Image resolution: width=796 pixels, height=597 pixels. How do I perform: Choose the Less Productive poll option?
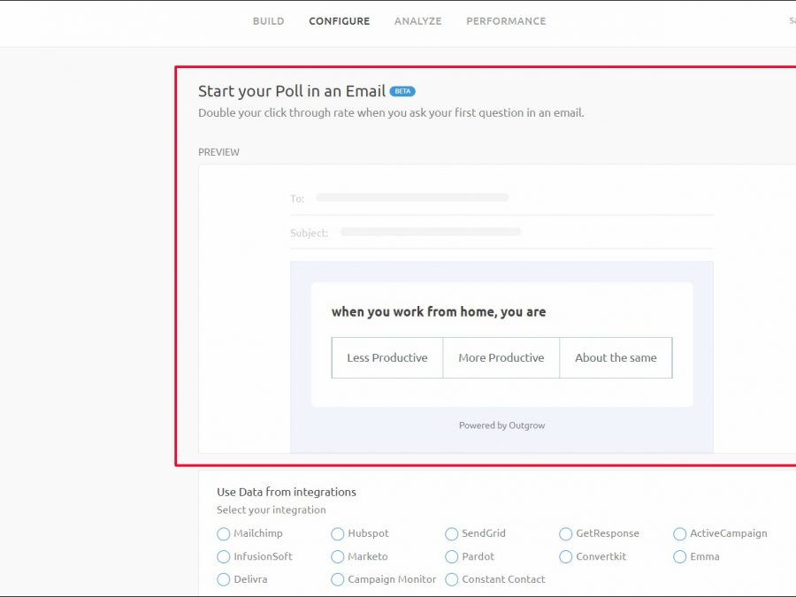point(387,357)
